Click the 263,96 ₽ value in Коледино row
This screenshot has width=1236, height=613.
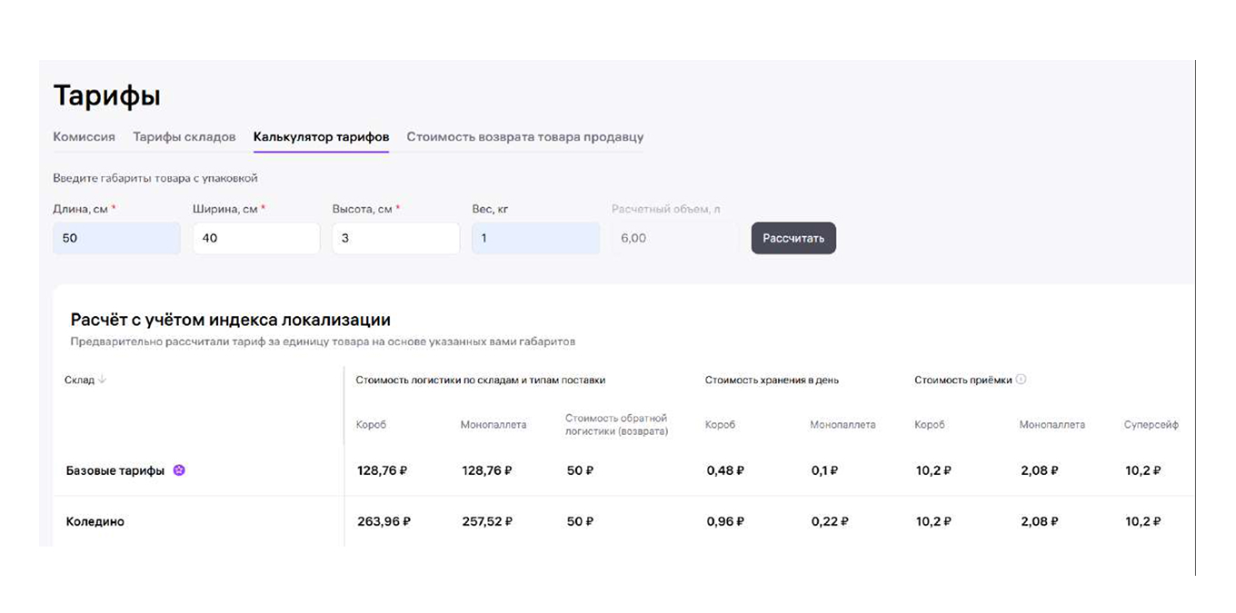point(384,521)
